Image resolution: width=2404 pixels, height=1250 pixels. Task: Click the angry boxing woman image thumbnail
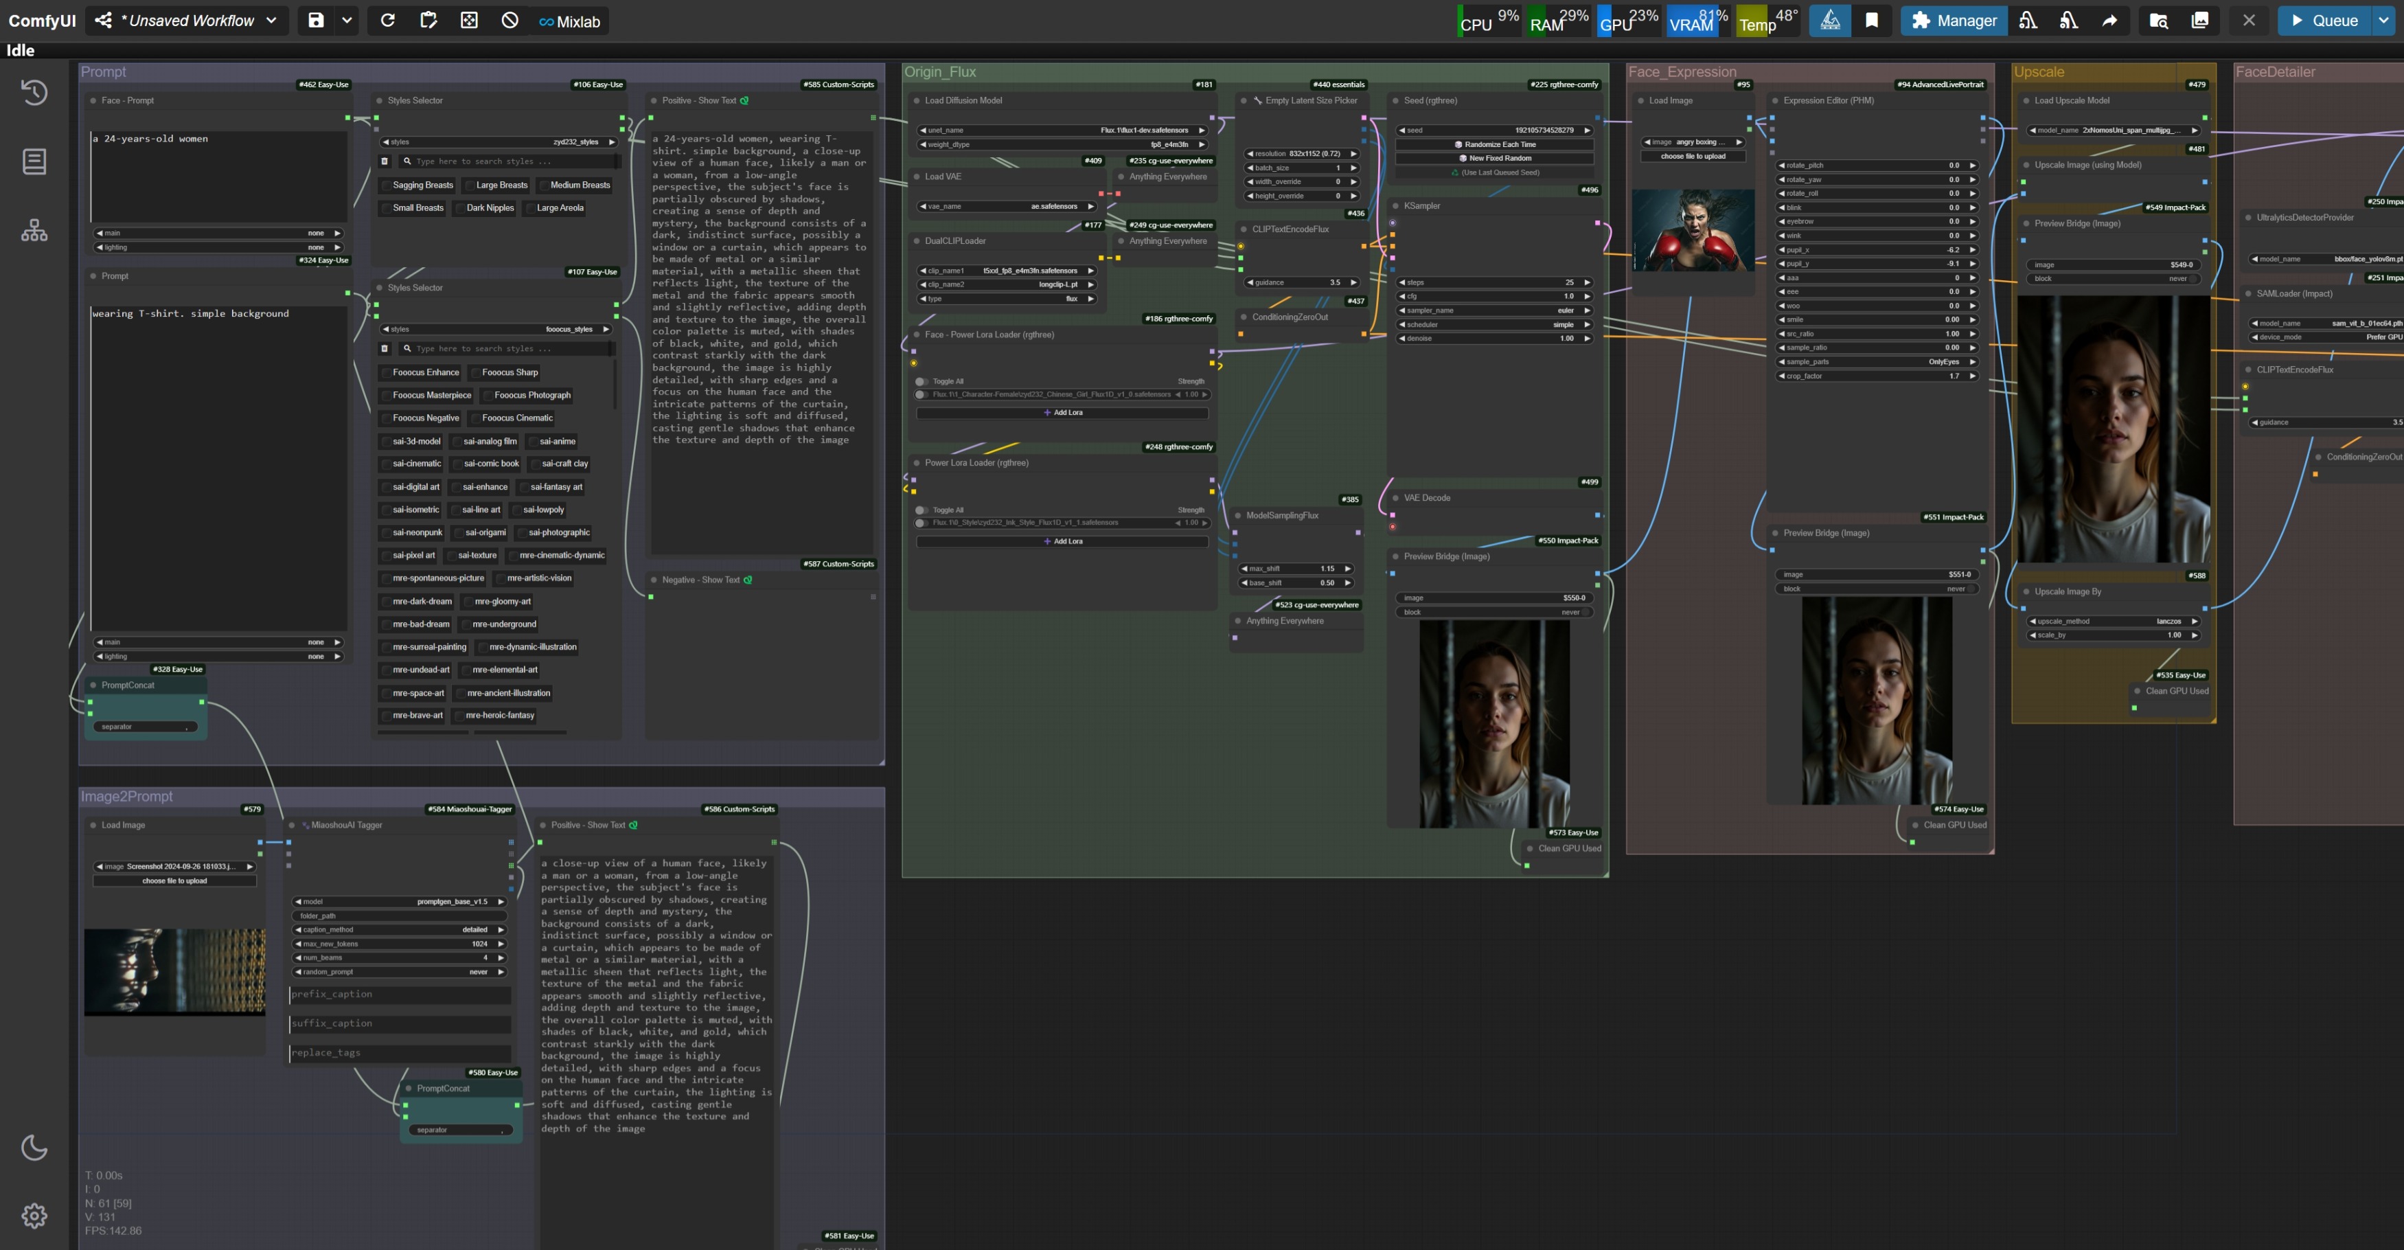click(x=1692, y=229)
